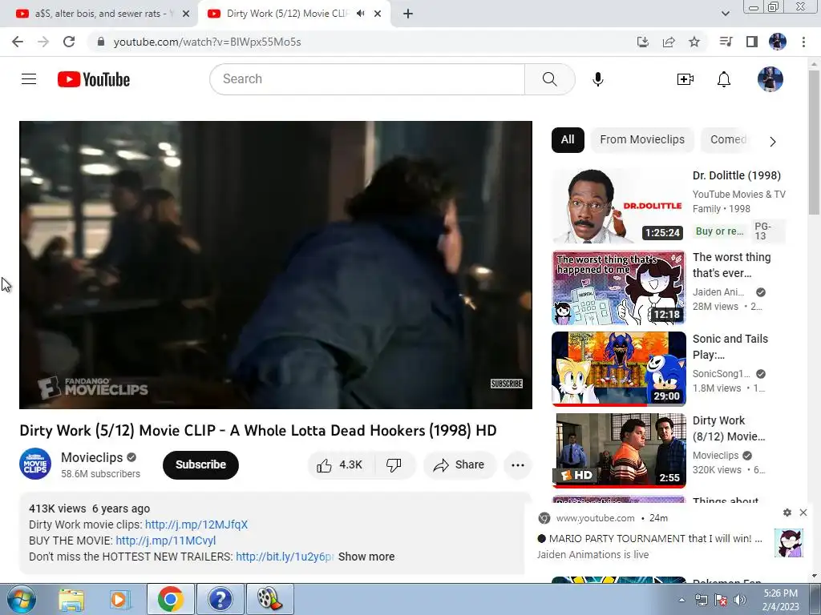This screenshot has width=821, height=615.
Task: Open notification settings gear icon
Action: point(787,512)
